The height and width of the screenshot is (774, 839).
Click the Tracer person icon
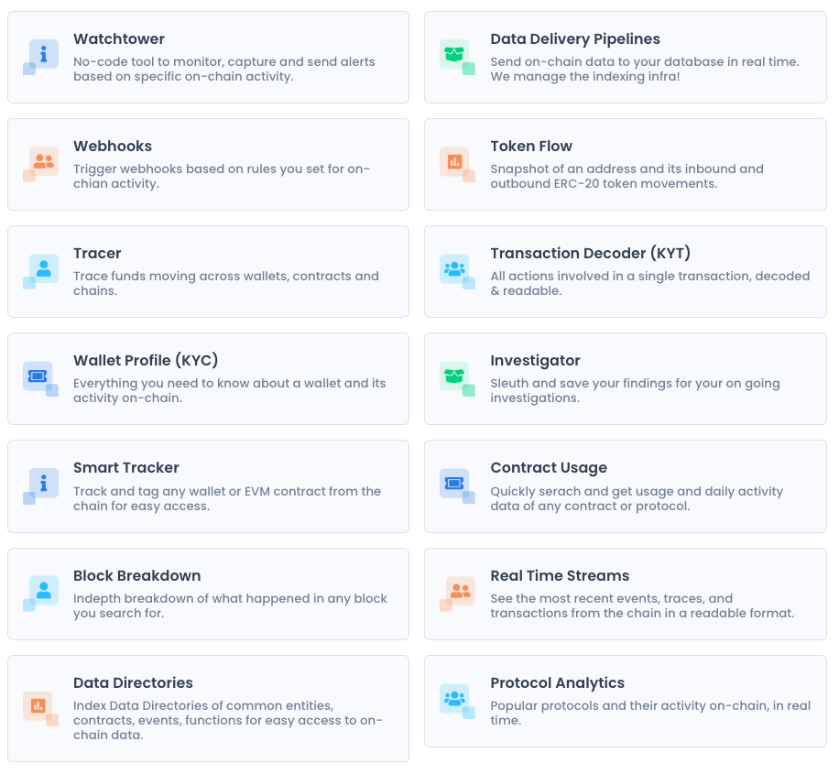43,269
